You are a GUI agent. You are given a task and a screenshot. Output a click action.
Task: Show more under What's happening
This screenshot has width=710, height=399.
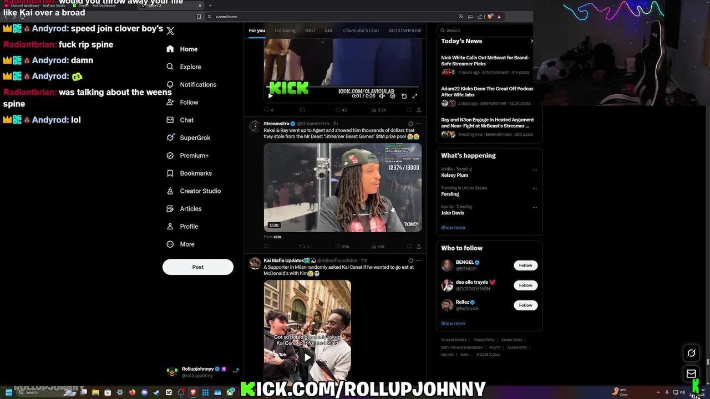(453, 228)
